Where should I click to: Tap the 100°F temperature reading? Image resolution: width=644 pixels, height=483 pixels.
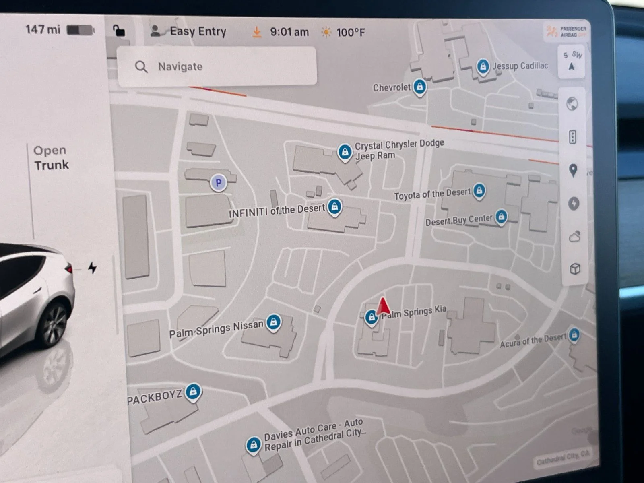(351, 33)
